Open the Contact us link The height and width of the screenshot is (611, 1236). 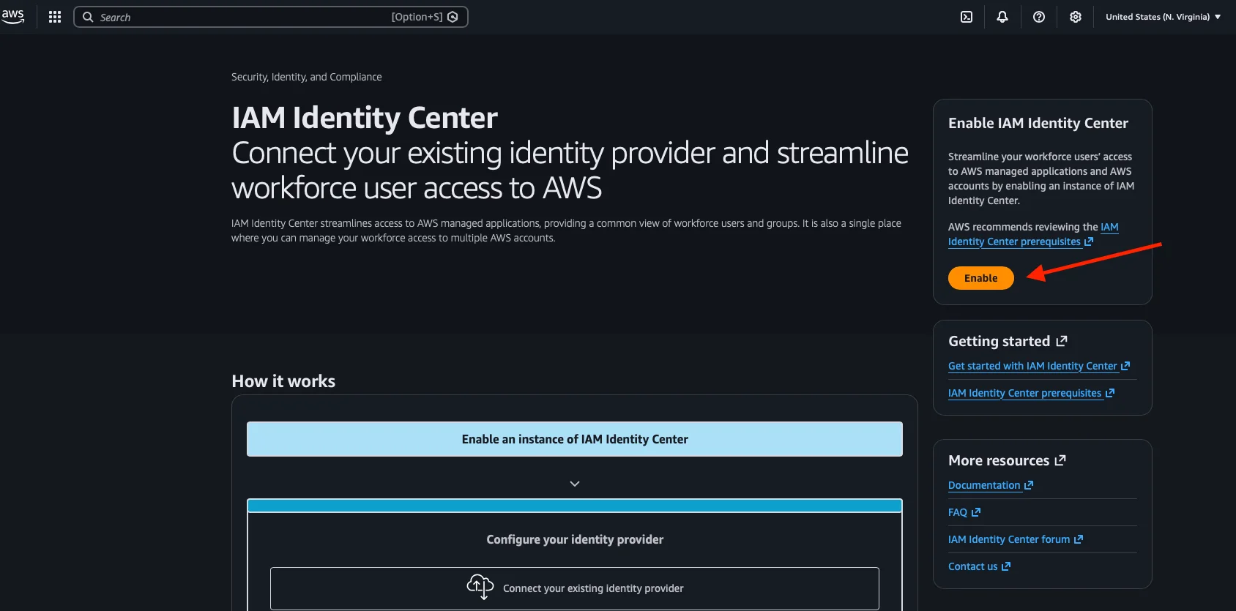pyautogui.click(x=980, y=566)
